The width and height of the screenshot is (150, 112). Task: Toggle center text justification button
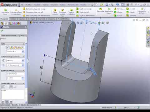coord(7,102)
